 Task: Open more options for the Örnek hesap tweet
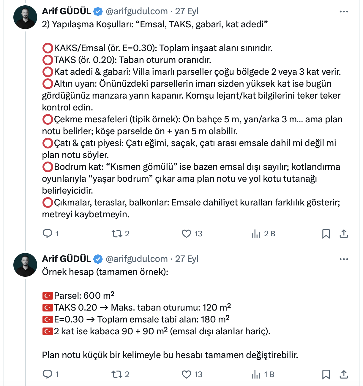pyautogui.click(x=344, y=259)
